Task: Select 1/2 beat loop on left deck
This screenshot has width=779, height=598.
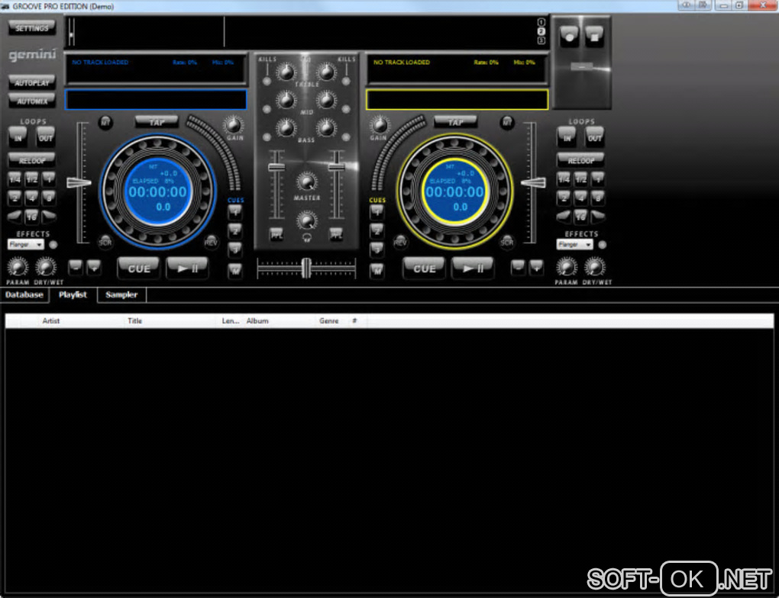Action: (31, 178)
